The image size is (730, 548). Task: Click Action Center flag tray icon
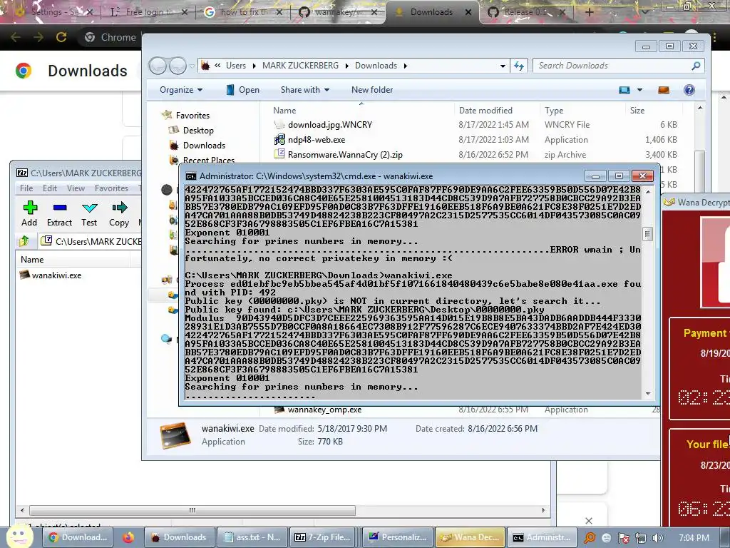point(623,538)
